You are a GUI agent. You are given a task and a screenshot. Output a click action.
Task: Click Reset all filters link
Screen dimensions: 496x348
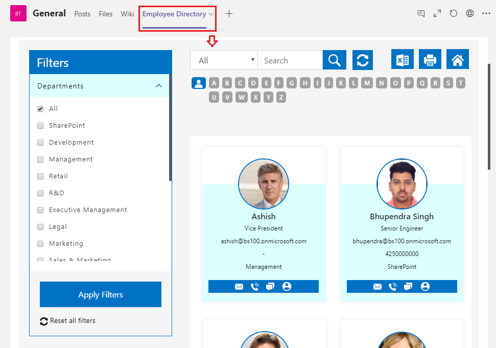[72, 321]
